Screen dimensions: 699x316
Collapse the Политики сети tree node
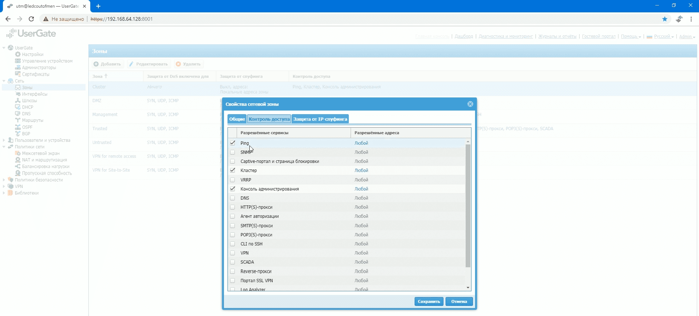[4, 147]
